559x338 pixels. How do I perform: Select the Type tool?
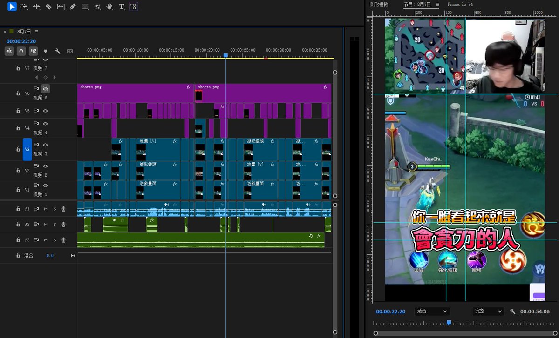coord(122,7)
